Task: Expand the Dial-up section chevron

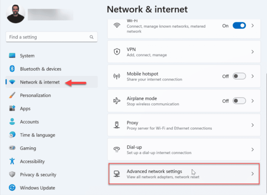Action: 253,150
